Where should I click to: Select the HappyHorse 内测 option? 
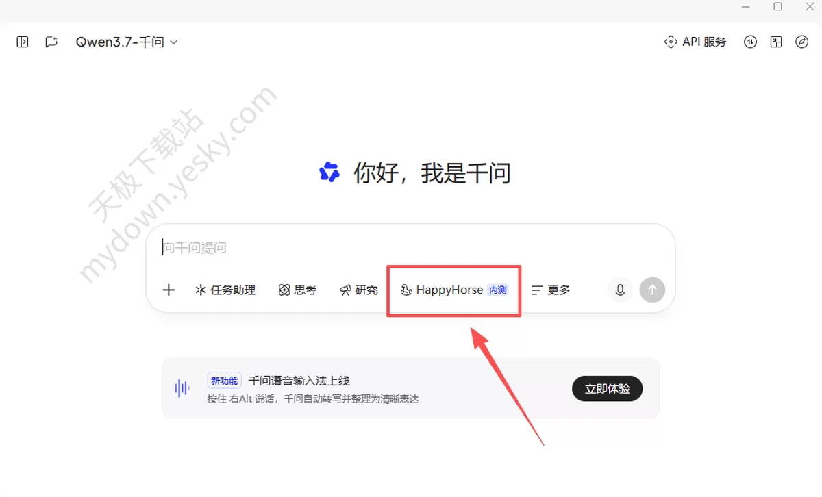point(454,290)
